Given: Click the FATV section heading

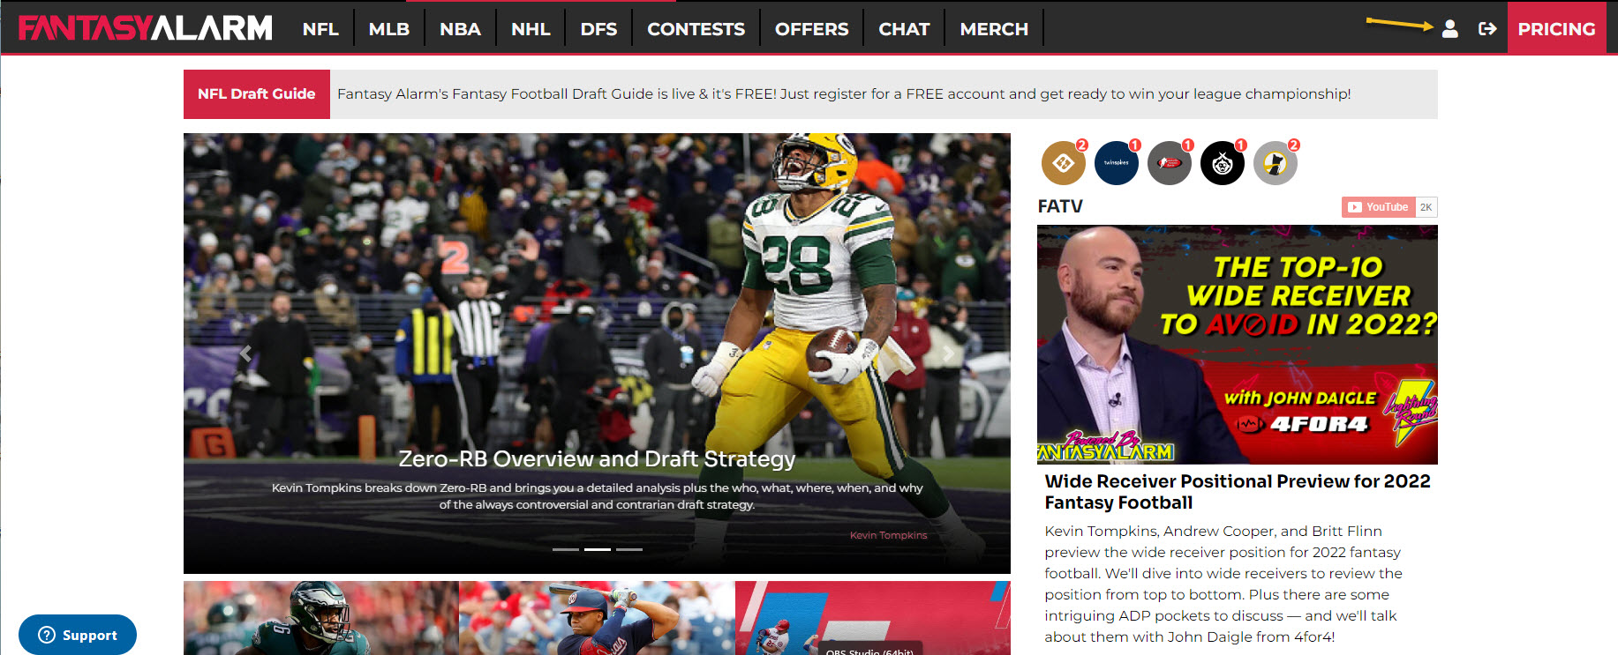Looking at the screenshot, I should pos(1060,206).
